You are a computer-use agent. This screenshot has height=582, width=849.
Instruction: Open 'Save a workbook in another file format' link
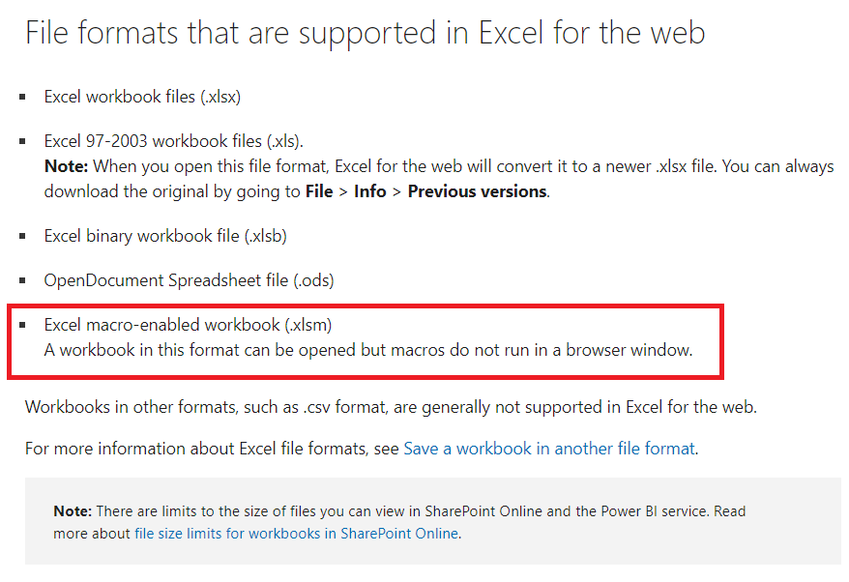[x=549, y=449]
